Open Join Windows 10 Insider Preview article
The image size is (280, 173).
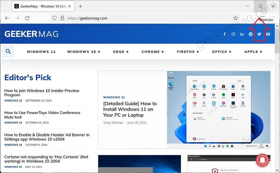(42, 93)
